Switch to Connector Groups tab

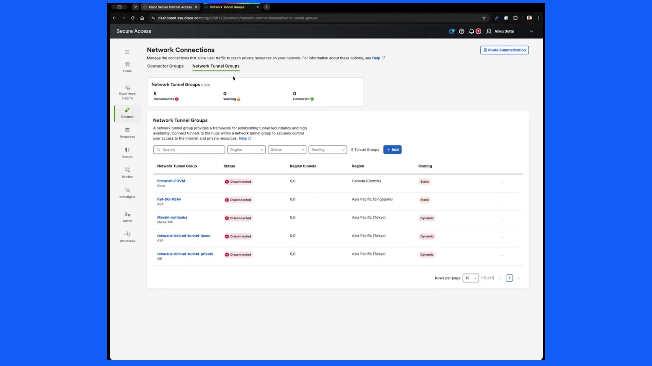point(165,66)
